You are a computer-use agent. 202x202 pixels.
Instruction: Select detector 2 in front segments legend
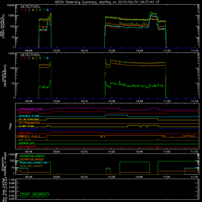click(26, 10)
